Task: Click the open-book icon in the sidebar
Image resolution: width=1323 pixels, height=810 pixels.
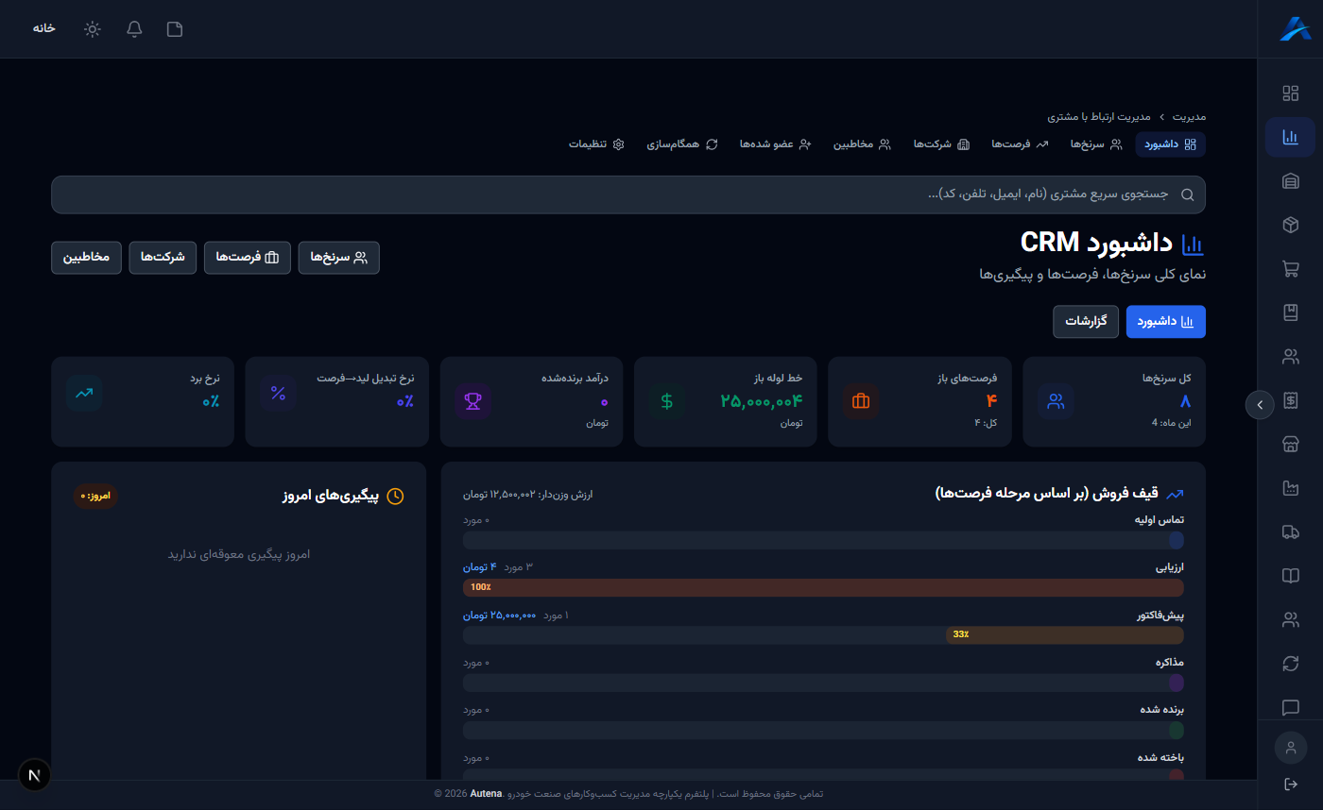Action: click(1290, 576)
